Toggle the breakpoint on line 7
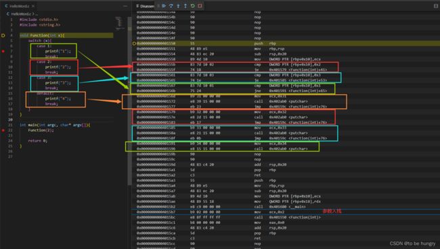This screenshot has width=440, height=249. [3, 51]
